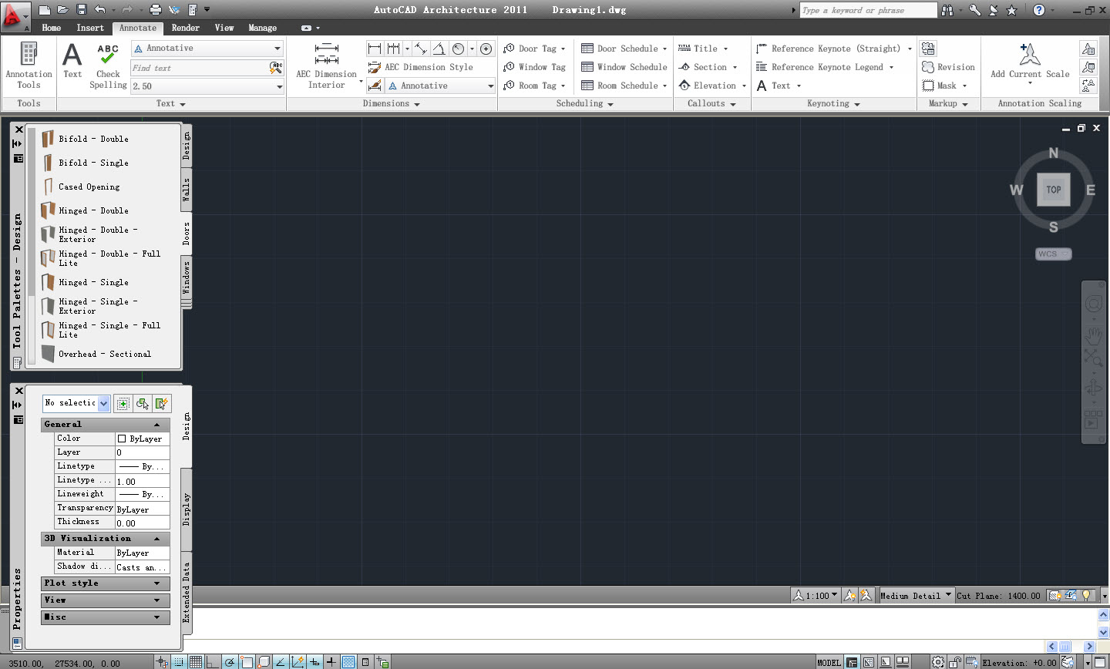This screenshot has width=1110, height=669.
Task: Click the find text search icon
Action: pyautogui.click(x=276, y=68)
